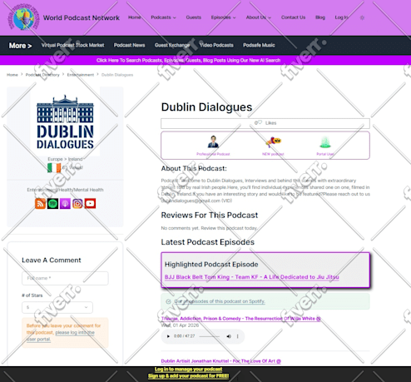Open the Apple Podcasts purple icon
The image size is (411, 382).
pos(65,203)
